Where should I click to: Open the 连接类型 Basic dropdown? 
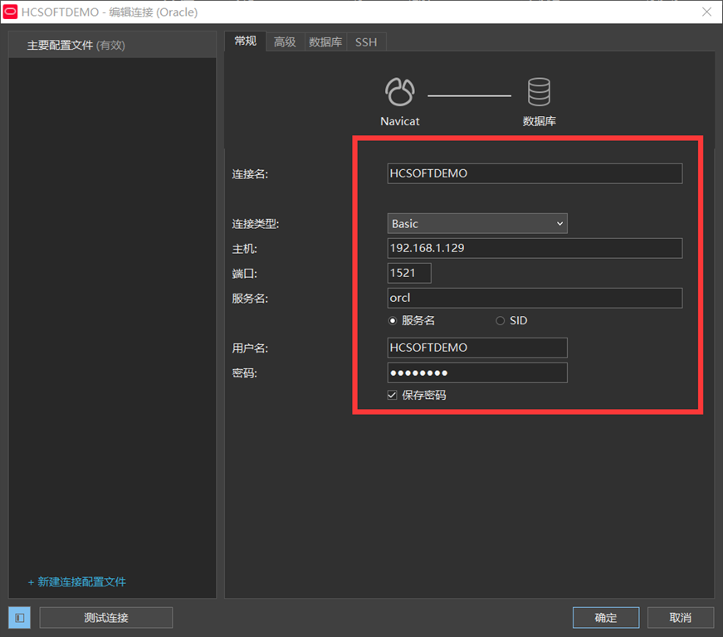pos(477,223)
